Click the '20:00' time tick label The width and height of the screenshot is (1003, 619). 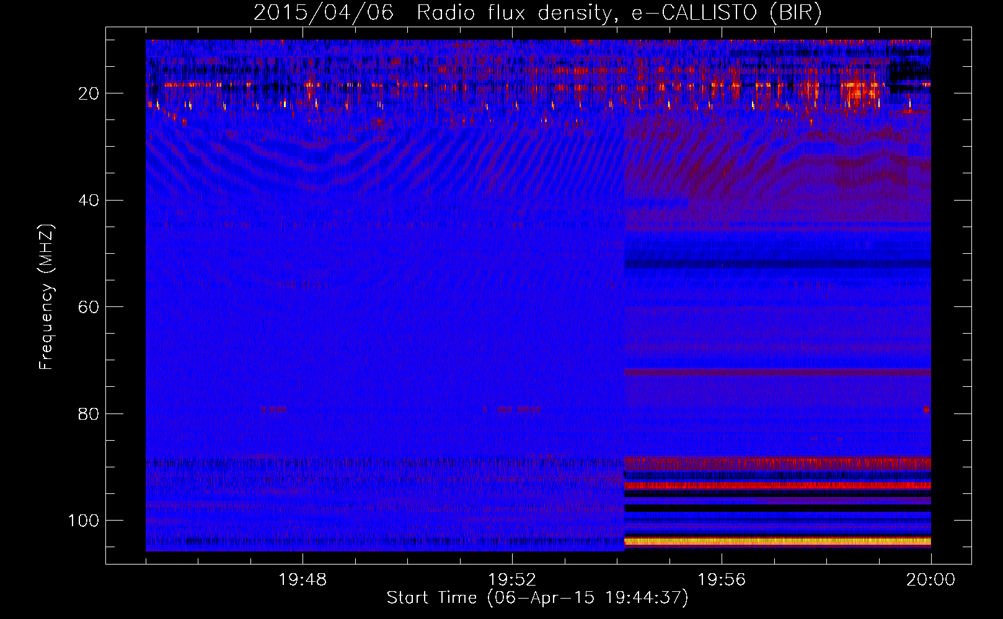930,580
